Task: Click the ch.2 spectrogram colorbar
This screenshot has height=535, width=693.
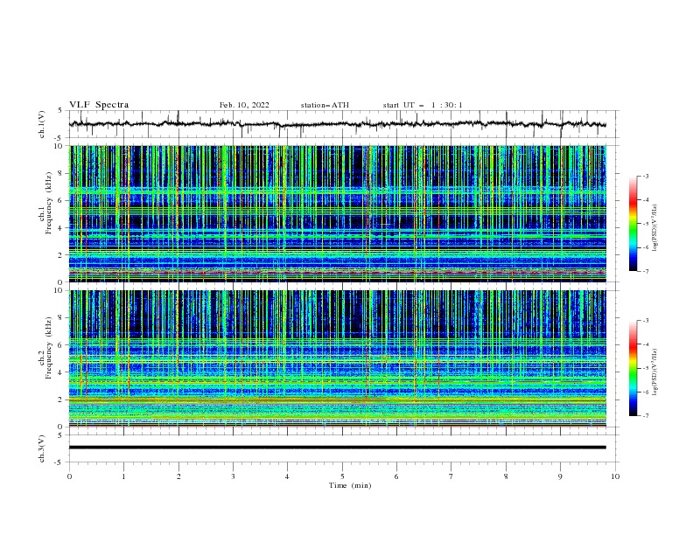Action: [633, 368]
